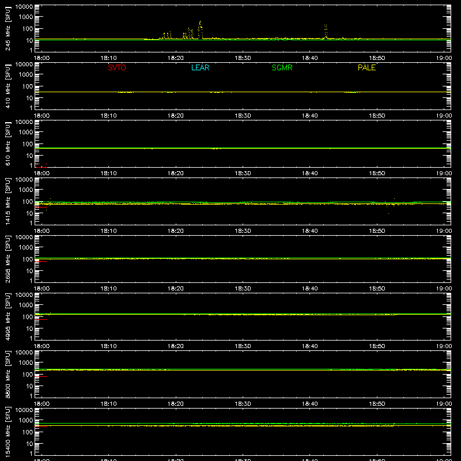The width and height of the screenshot is (461, 461).
Task: Click the 18:10 time label under the 245 MHz plot
Action: (x=108, y=58)
